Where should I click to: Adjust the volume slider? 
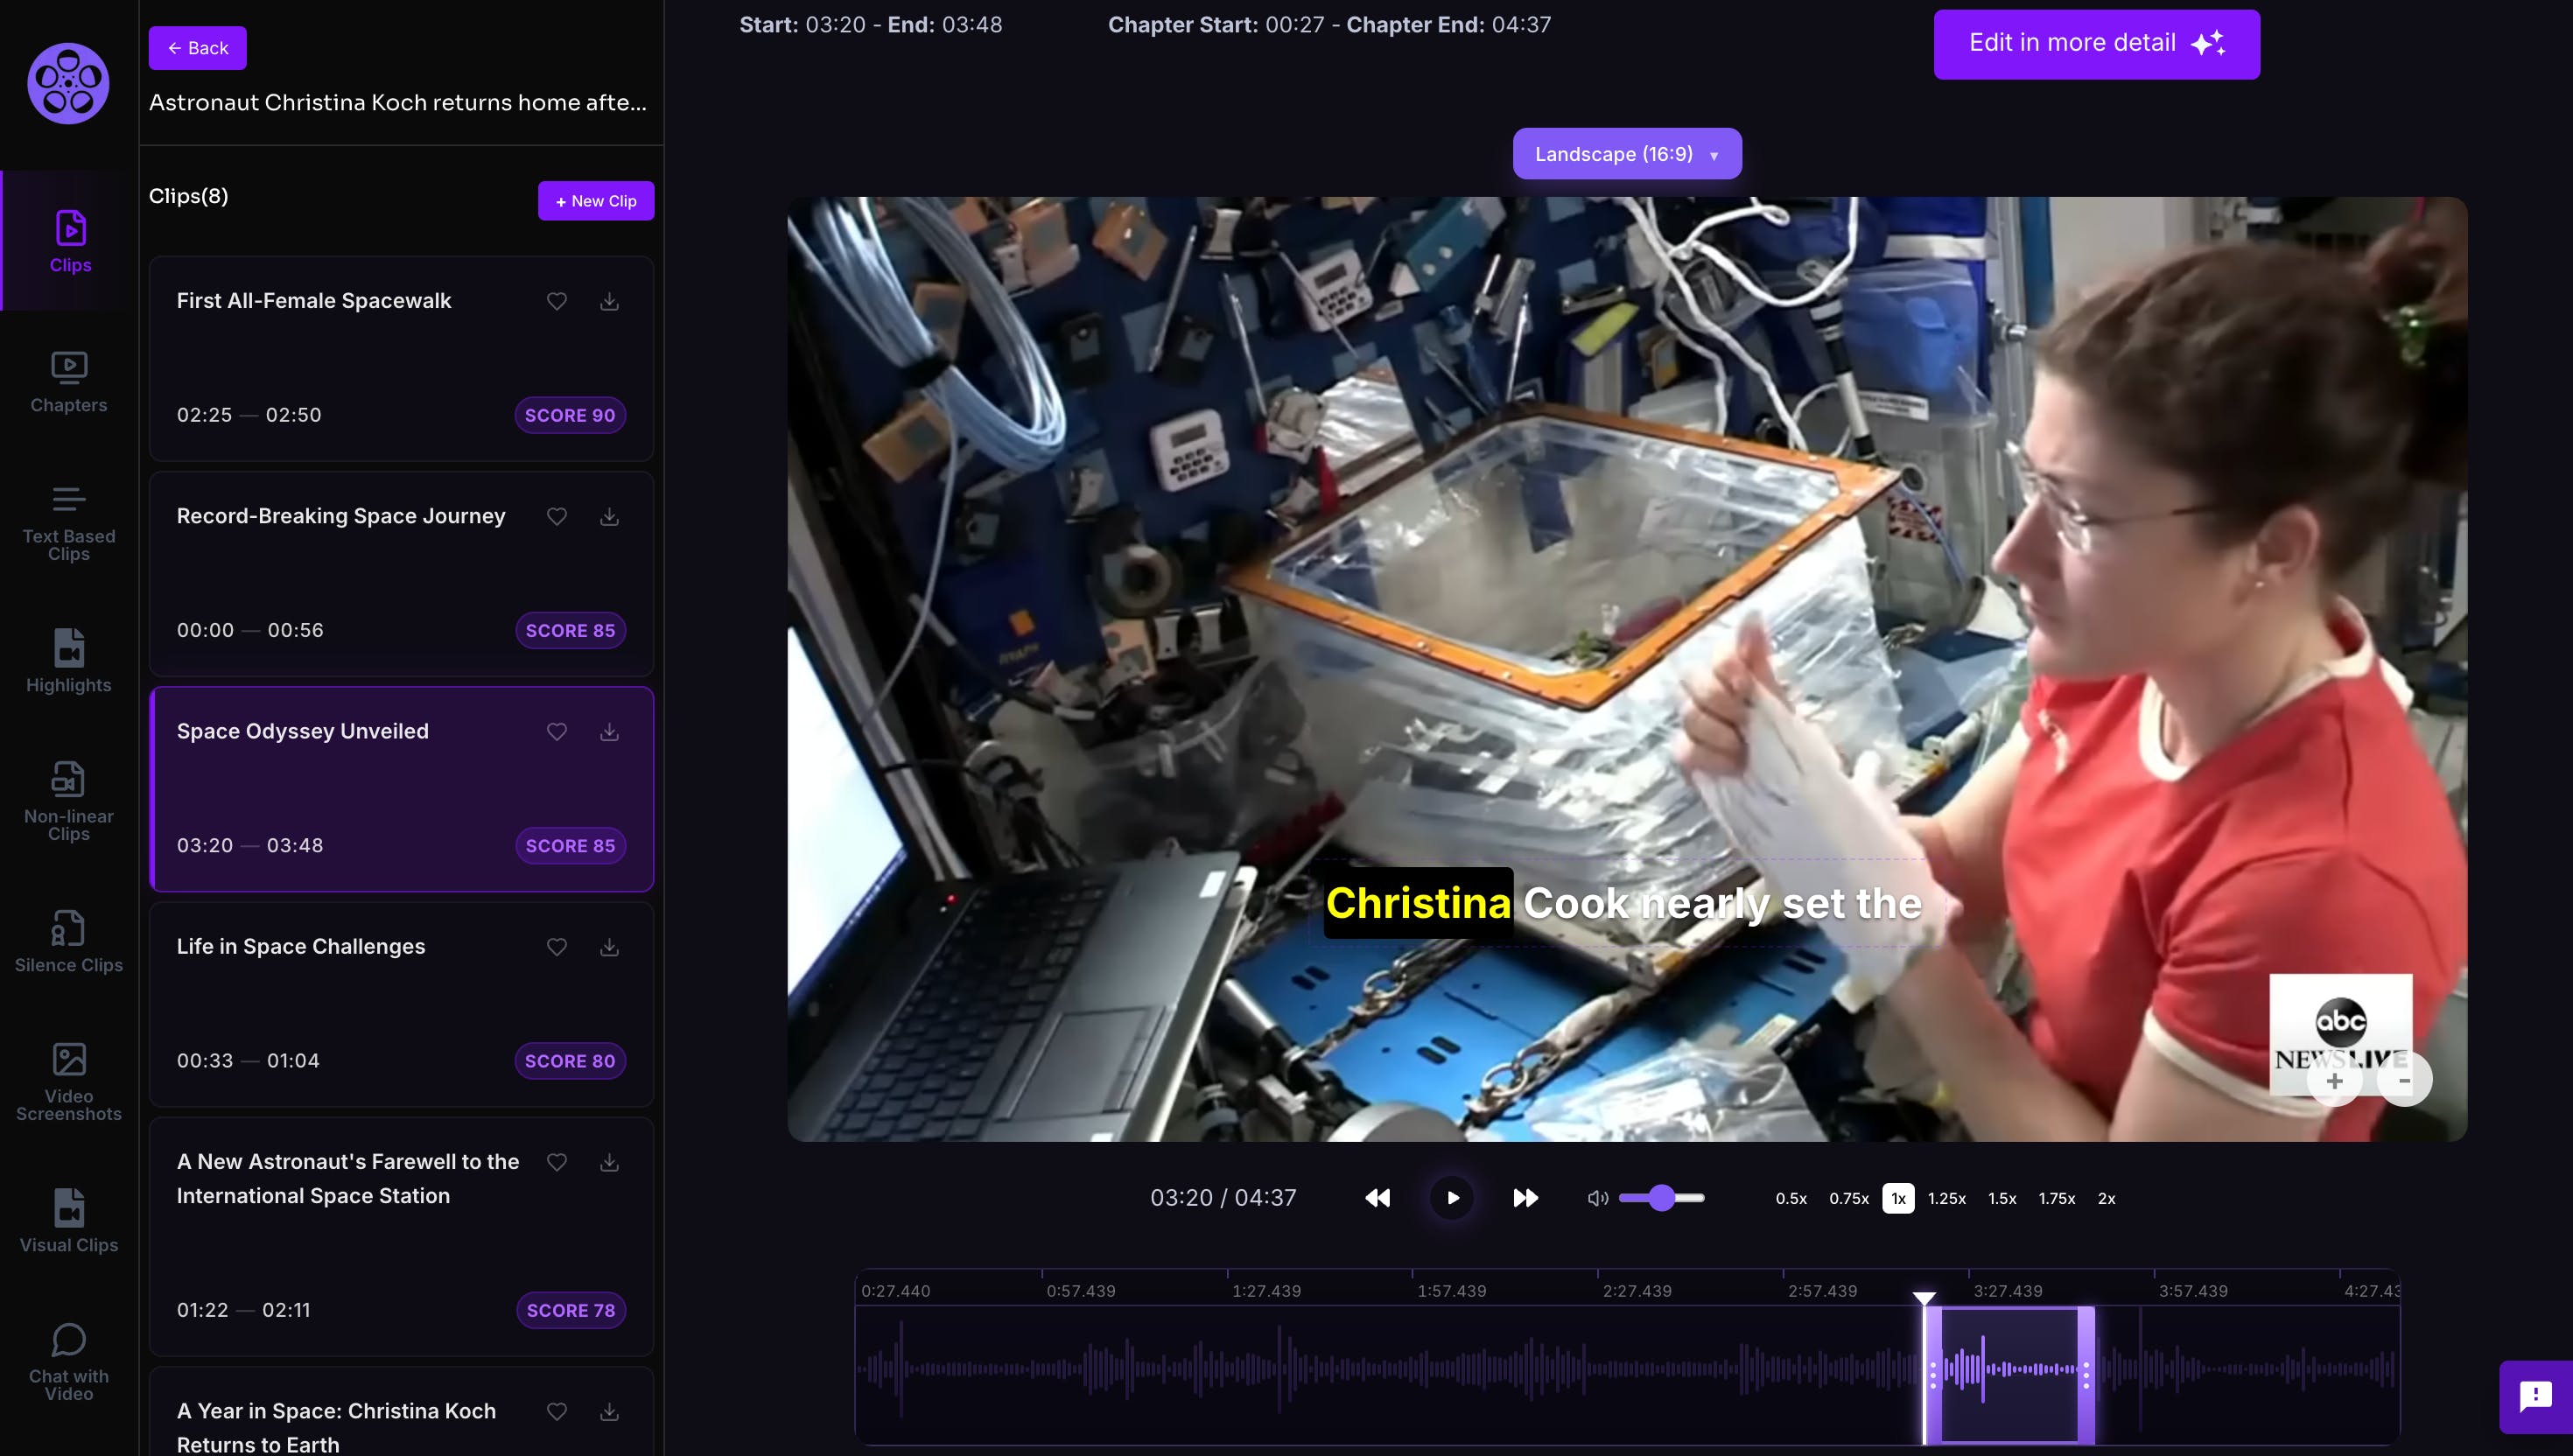[1661, 1198]
